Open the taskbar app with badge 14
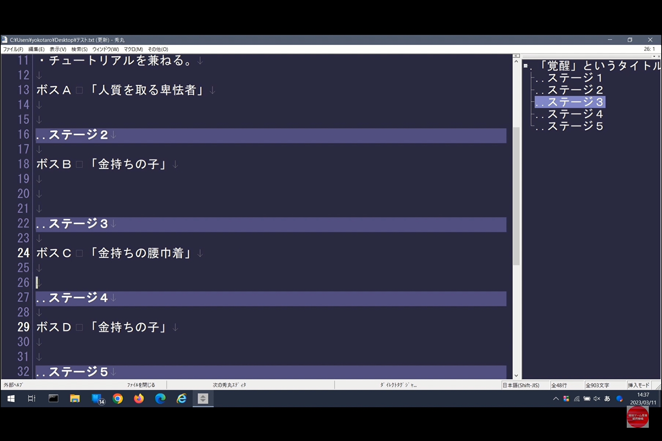 click(x=98, y=399)
